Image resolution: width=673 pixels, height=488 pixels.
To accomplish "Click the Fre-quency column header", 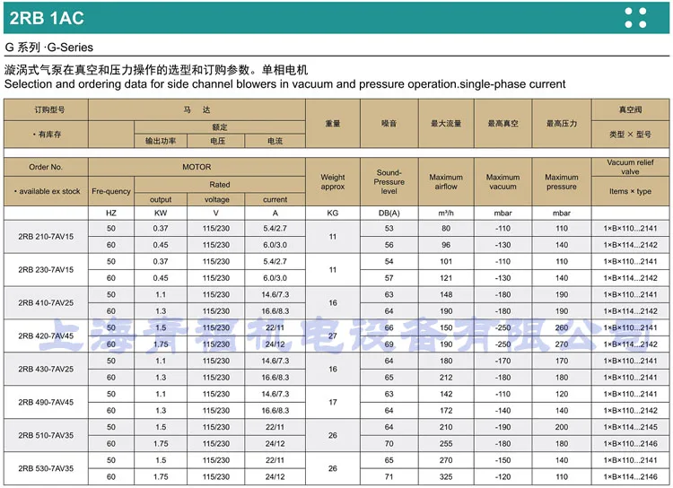I will [x=110, y=191].
